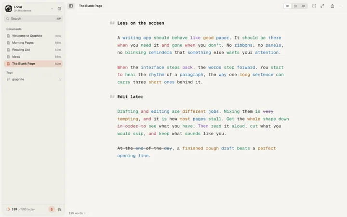Viewport: 347px width, 217px height.
Task: Open Welcome to Graphite document
Action: pyautogui.click(x=33, y=36)
